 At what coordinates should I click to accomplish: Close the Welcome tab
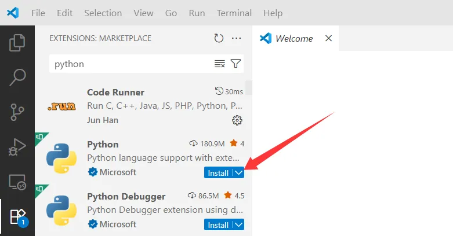(x=328, y=38)
